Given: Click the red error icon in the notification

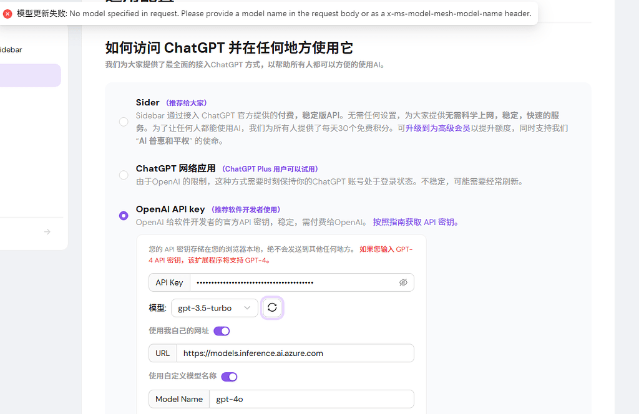Looking at the screenshot, I should (7, 14).
